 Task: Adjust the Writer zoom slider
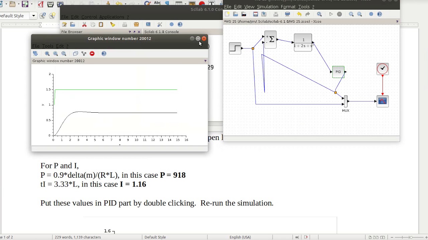click(x=410, y=237)
